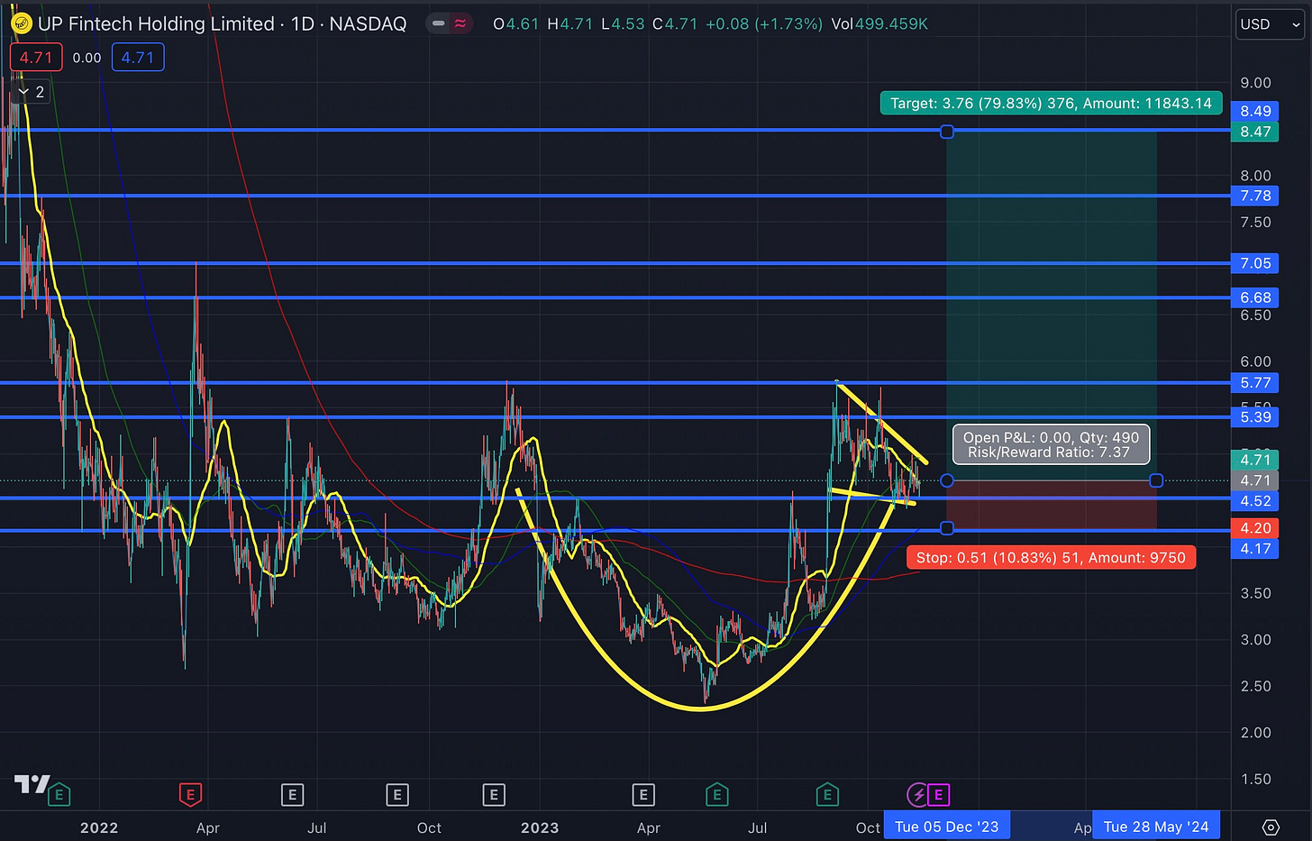Click the 6.68 price axis label
The height and width of the screenshot is (841, 1312).
click(x=1255, y=297)
